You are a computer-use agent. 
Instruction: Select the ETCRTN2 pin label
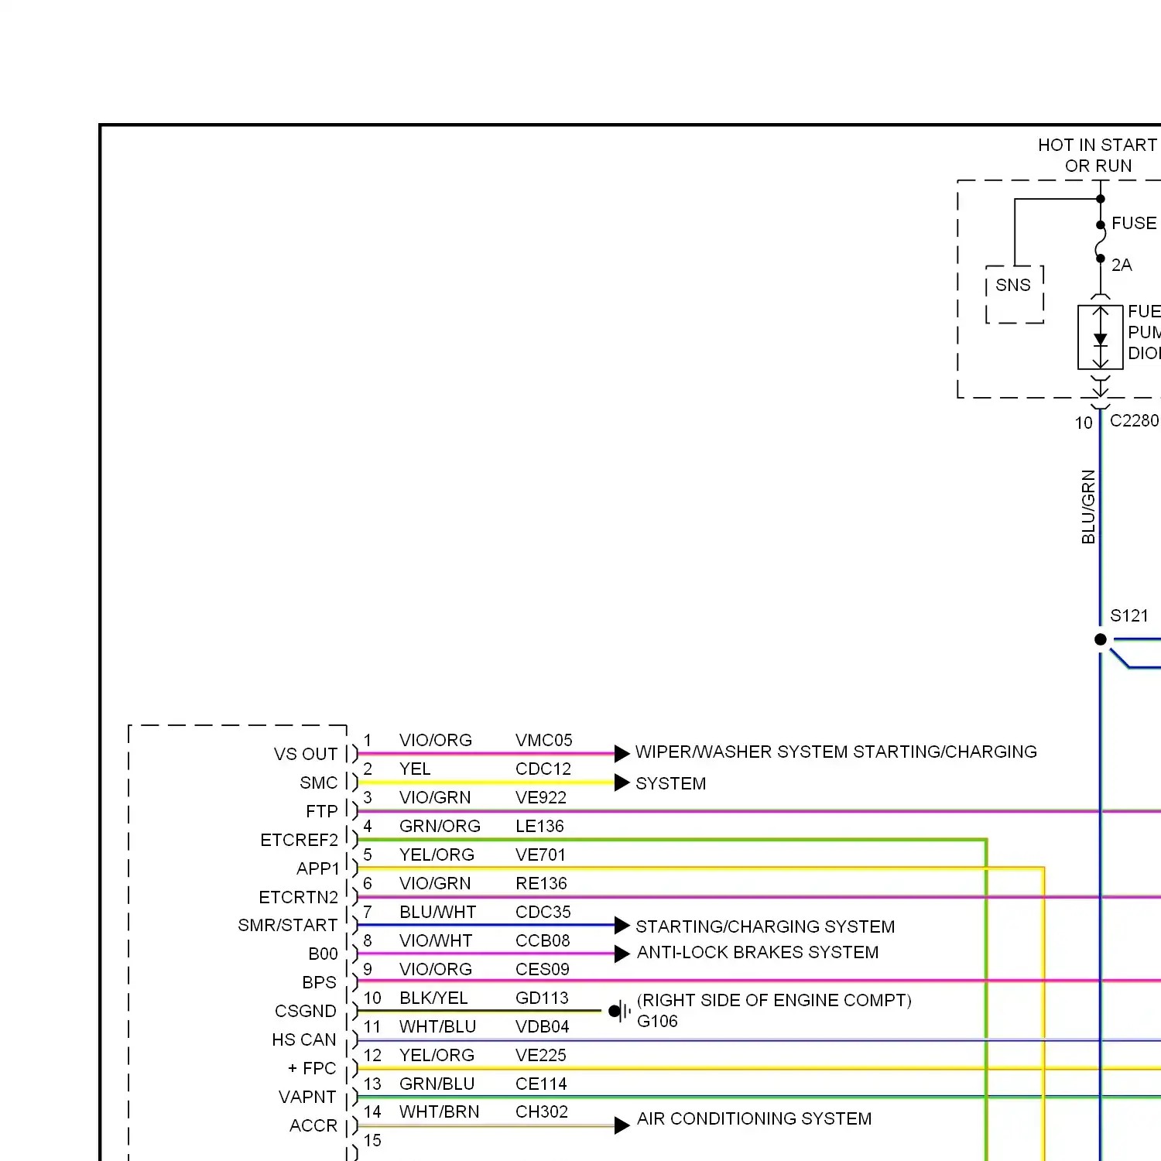coord(299,897)
